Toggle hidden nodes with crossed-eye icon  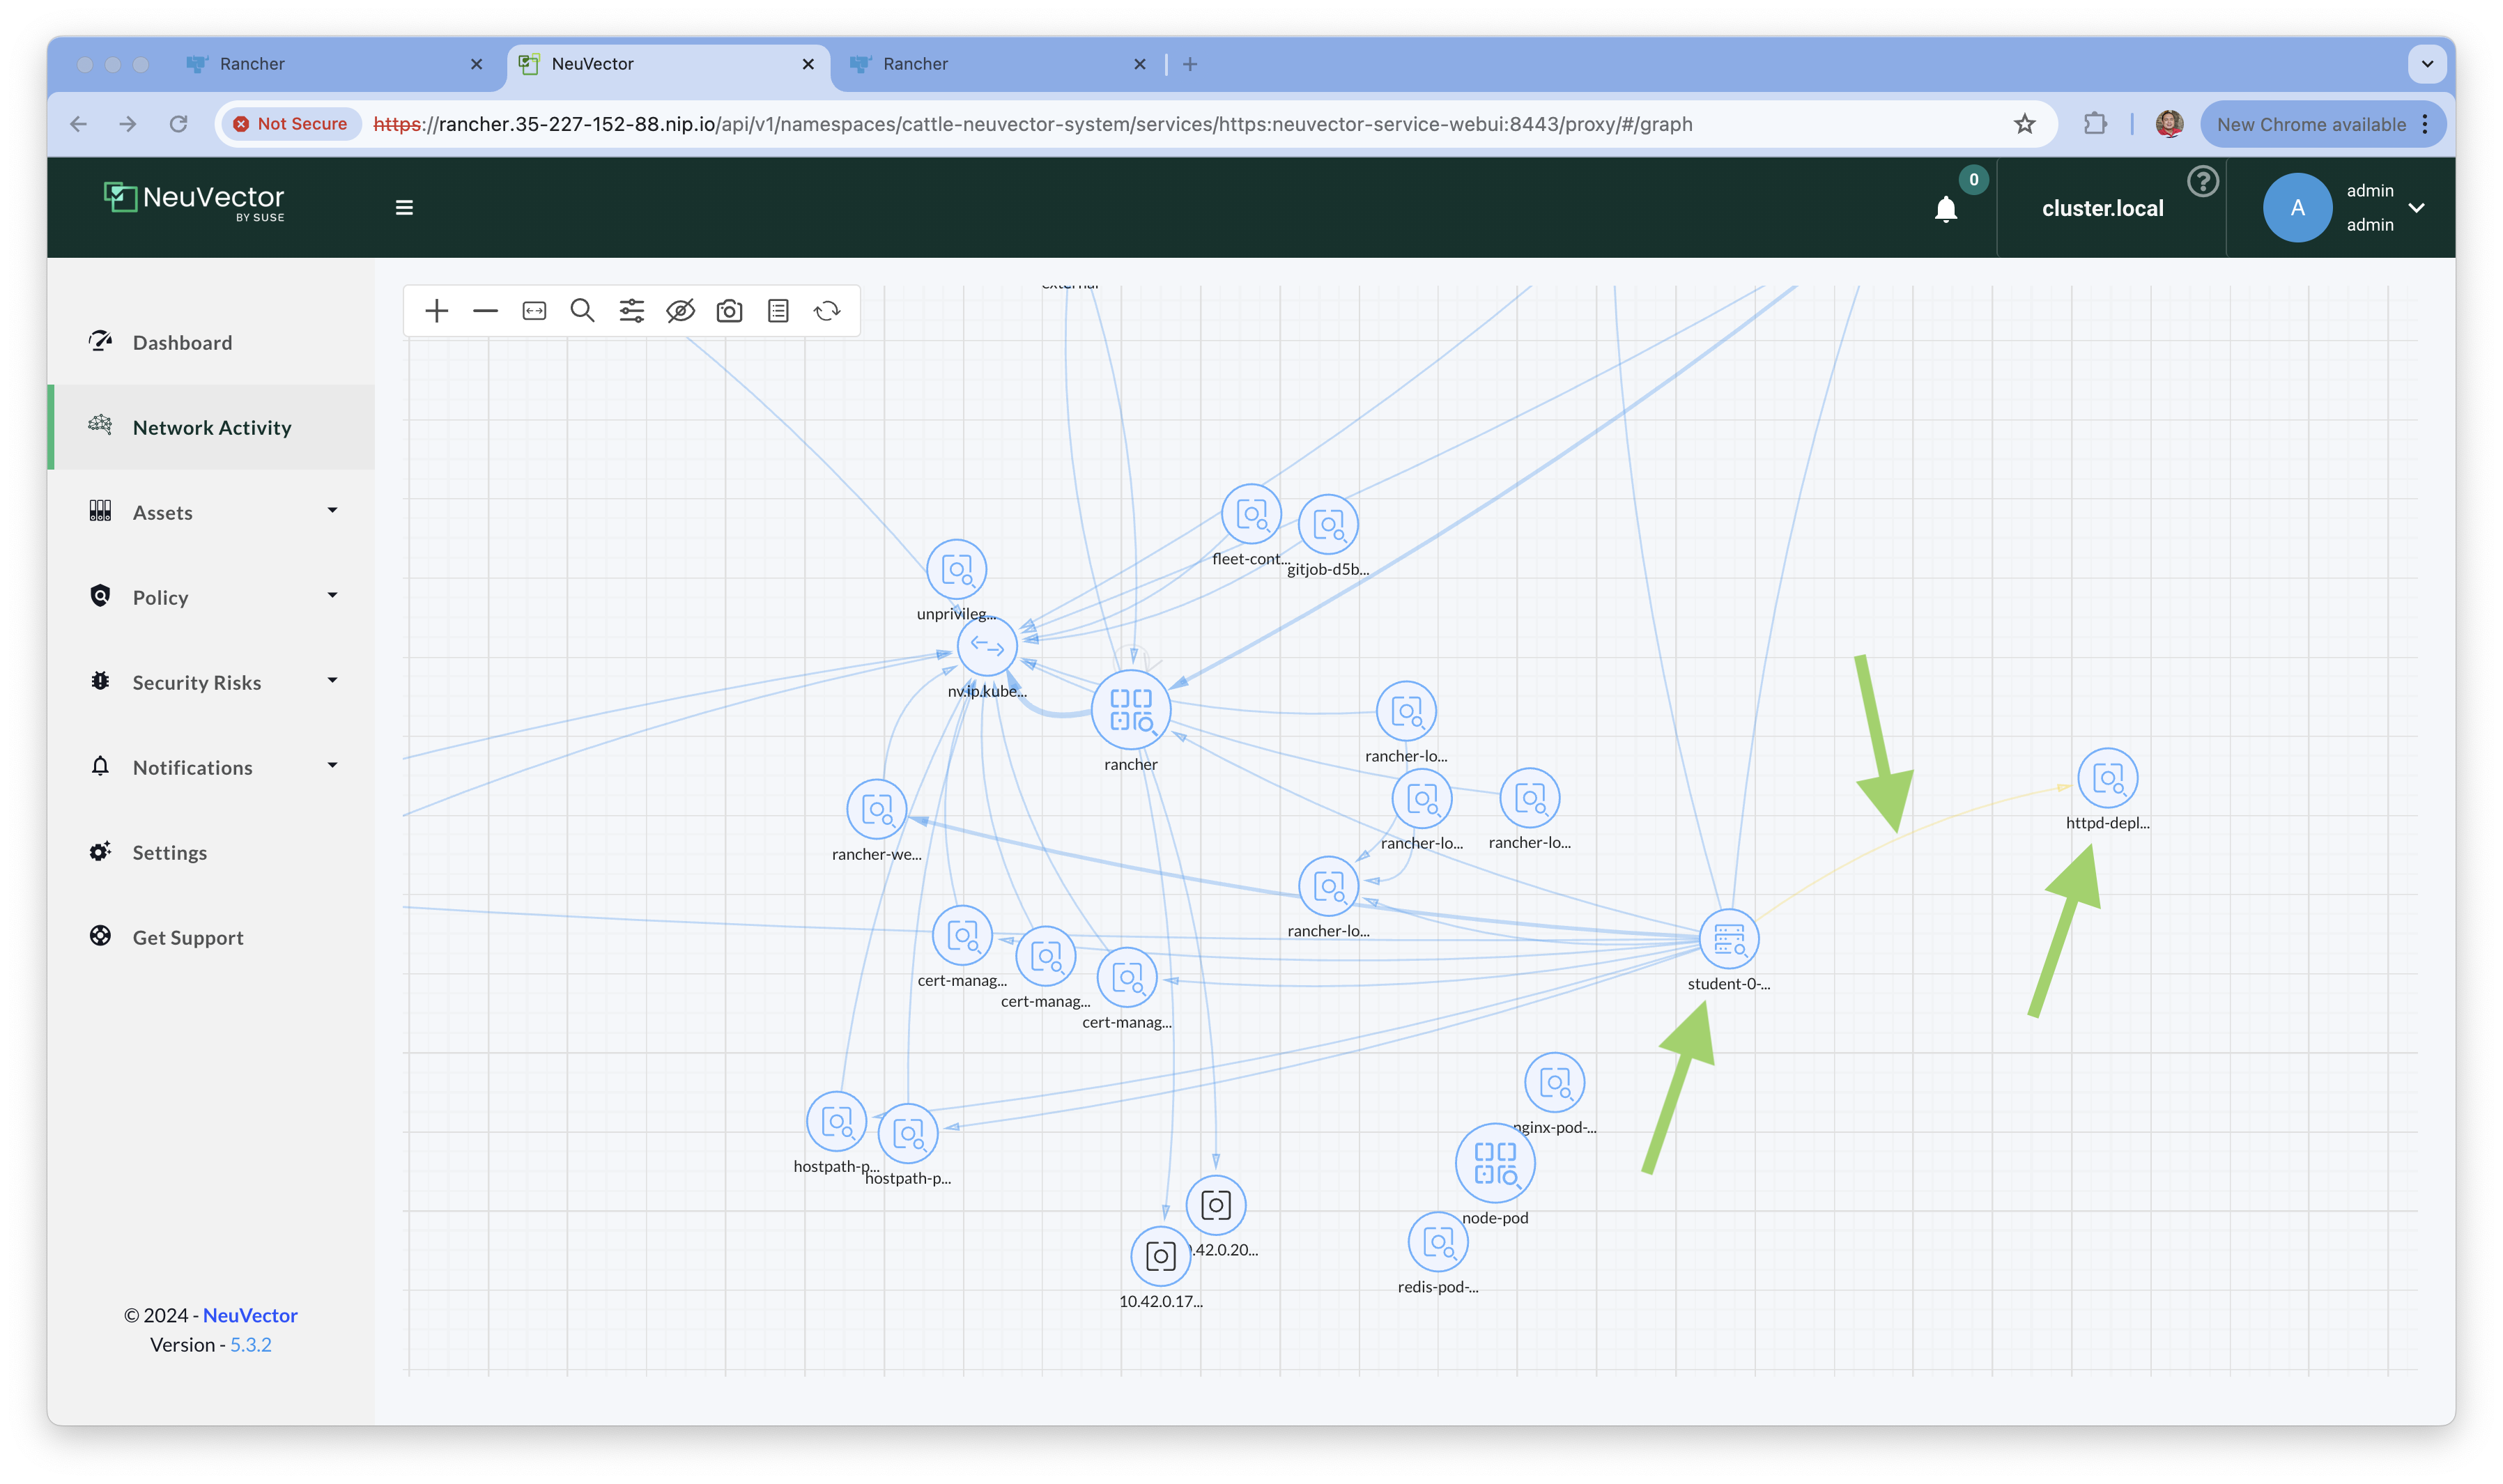[680, 311]
